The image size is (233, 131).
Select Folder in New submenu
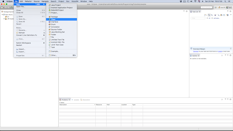point(62,35)
